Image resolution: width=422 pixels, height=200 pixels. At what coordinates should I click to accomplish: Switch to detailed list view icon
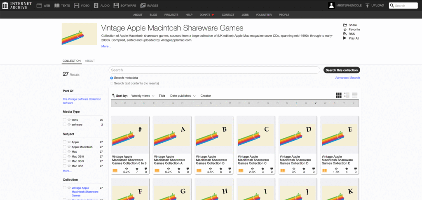point(347,95)
